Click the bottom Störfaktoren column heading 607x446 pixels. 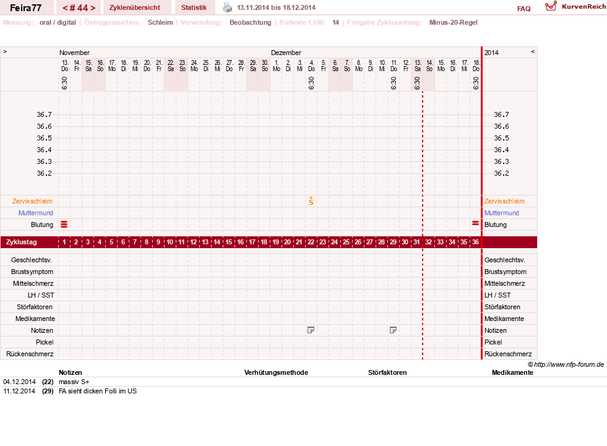pyautogui.click(x=387, y=372)
